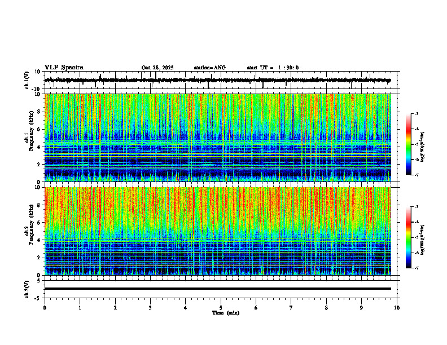Click time axis tick label '1'
447x345 pixels.
[80, 308]
